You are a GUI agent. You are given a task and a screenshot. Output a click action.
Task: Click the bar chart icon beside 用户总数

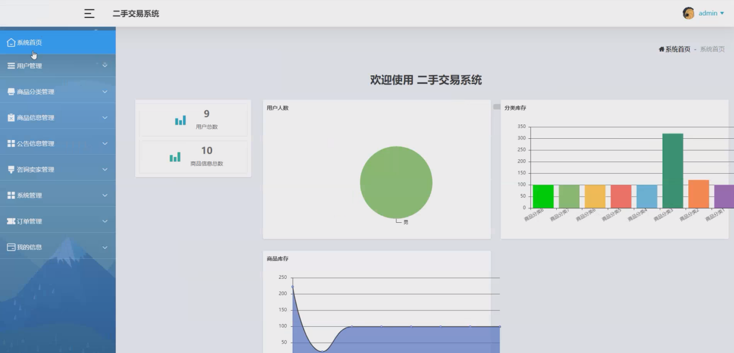tap(180, 120)
